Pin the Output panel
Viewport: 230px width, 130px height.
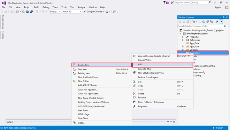pos(171,122)
